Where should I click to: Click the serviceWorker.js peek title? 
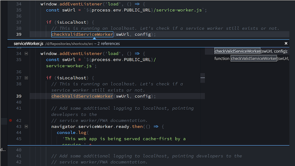pyautogui.click(x=28, y=44)
